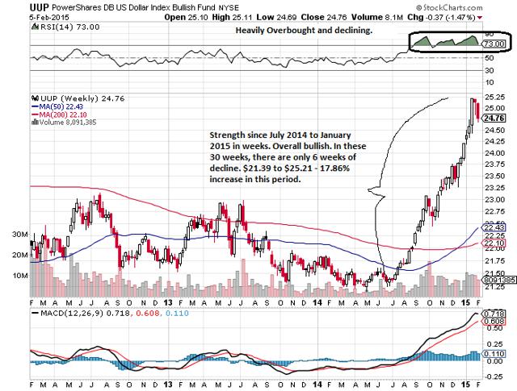Click the 0.608 signal value tag
The image size is (517, 391).
pyautogui.click(x=494, y=321)
